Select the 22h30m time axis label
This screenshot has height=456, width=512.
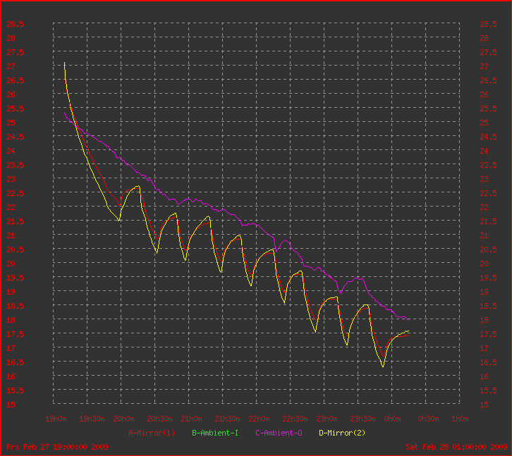[295, 419]
